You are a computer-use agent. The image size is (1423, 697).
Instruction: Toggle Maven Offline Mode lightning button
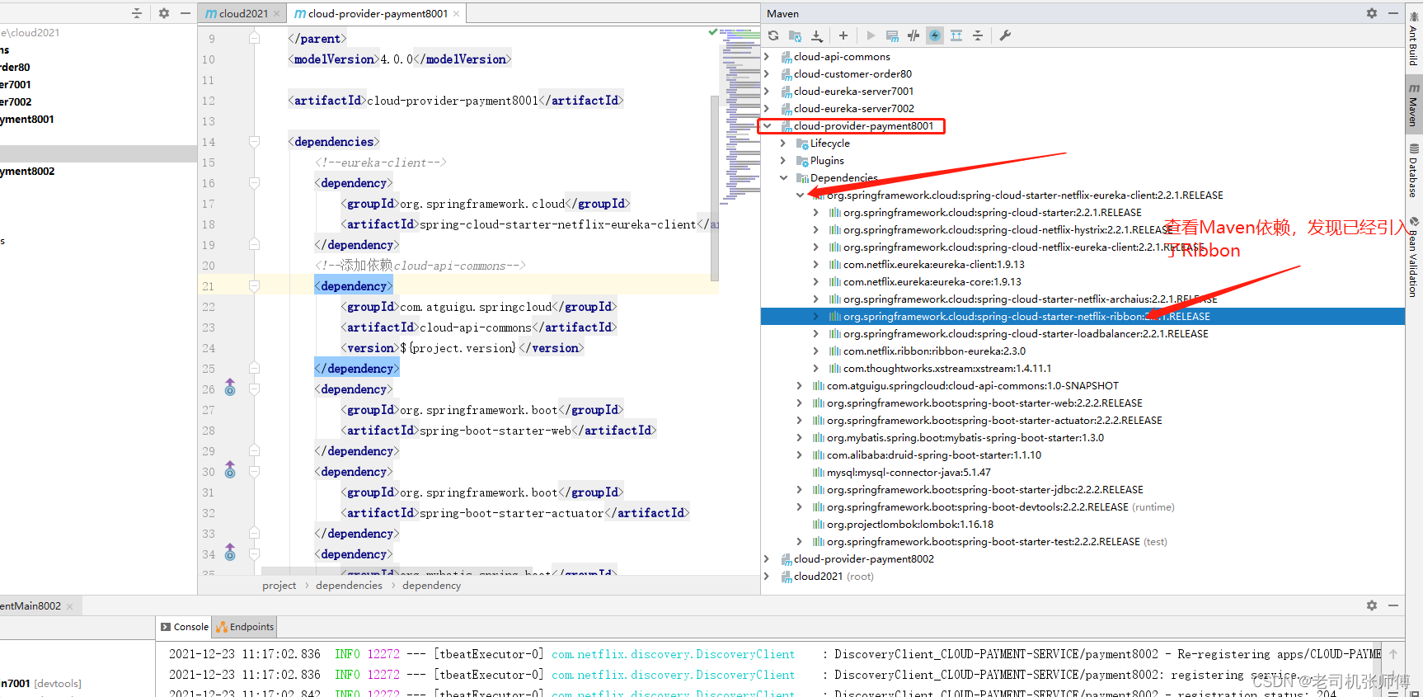pos(913,35)
